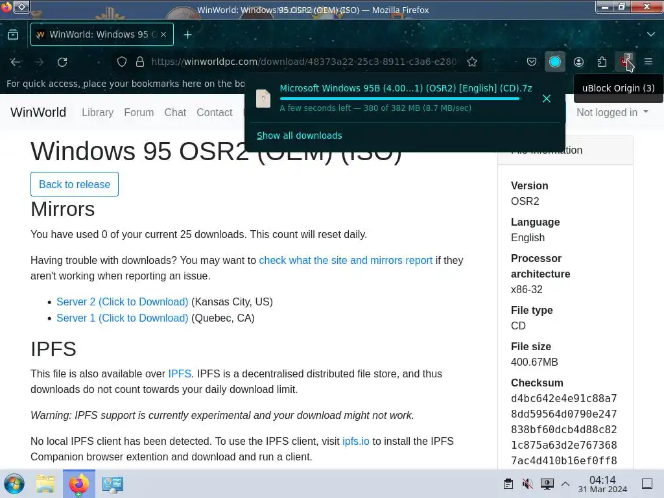Screen dimensions: 664x498
Task: Select the architecture value x86-32
Action: 527,289
